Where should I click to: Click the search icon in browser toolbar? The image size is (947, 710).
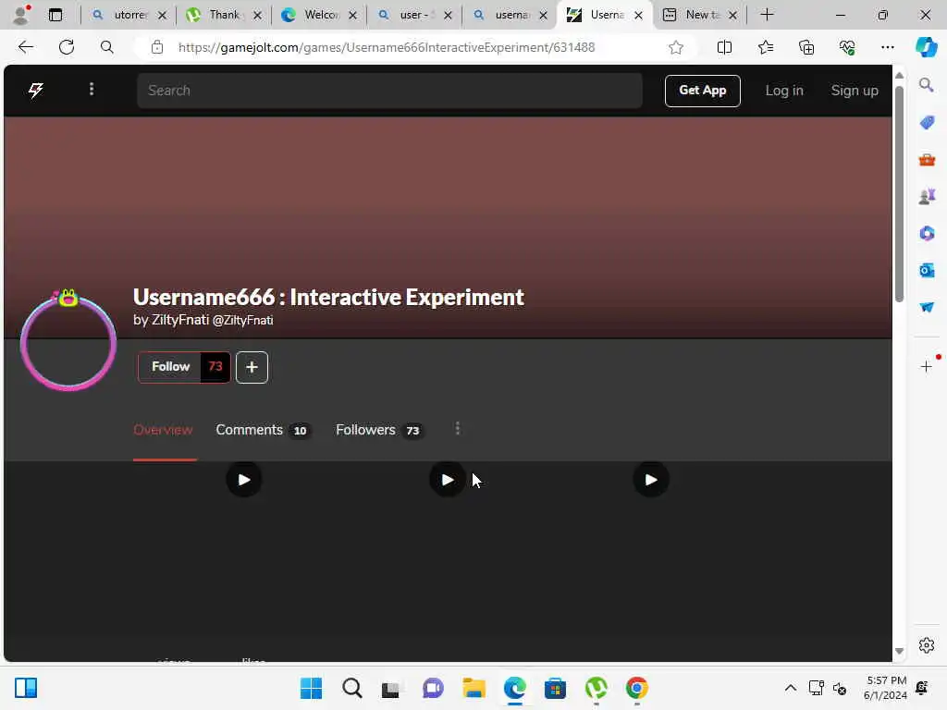pyautogui.click(x=107, y=47)
